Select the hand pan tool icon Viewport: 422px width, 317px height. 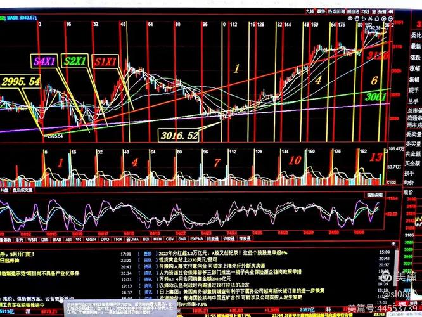click(357, 18)
